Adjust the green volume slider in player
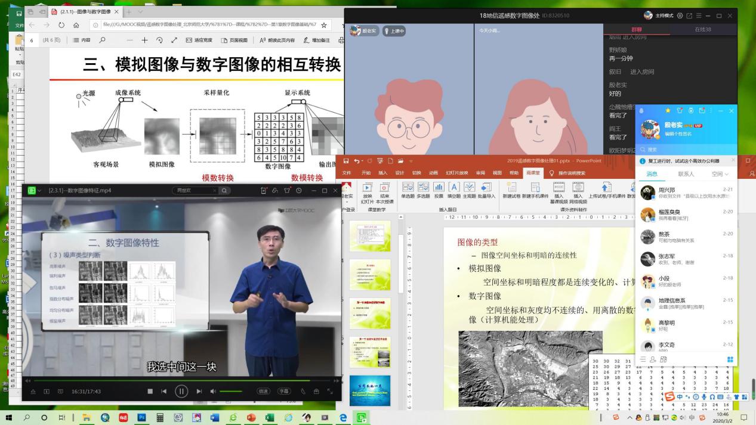Image resolution: width=756 pixels, height=425 pixels. click(231, 392)
